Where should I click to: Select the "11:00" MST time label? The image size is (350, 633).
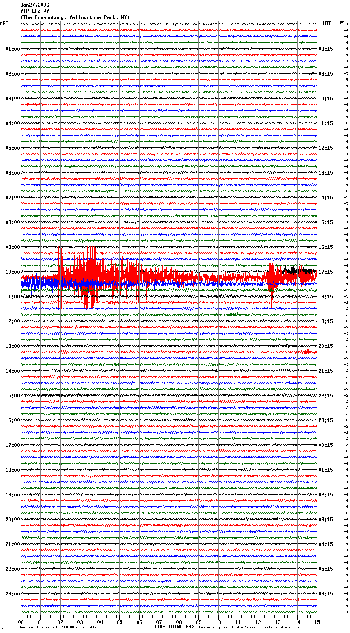[x=13, y=297]
